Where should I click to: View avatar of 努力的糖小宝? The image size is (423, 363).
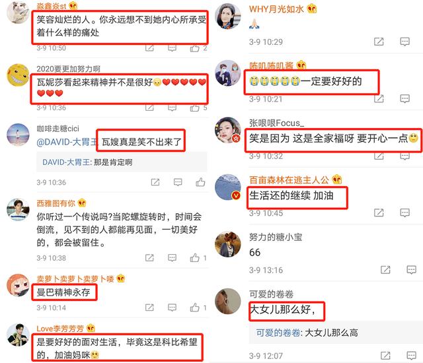(x=228, y=244)
